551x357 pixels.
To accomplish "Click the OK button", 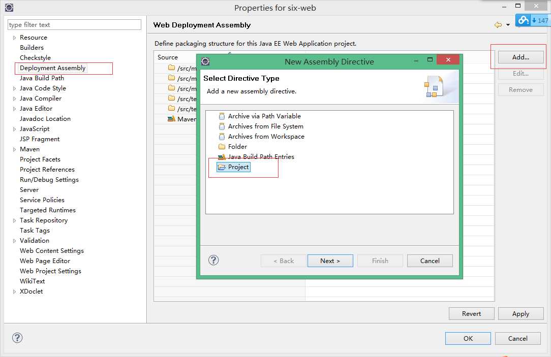I will [468, 338].
